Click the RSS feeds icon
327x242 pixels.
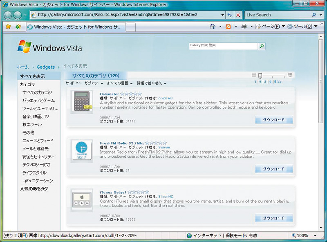(228, 27)
